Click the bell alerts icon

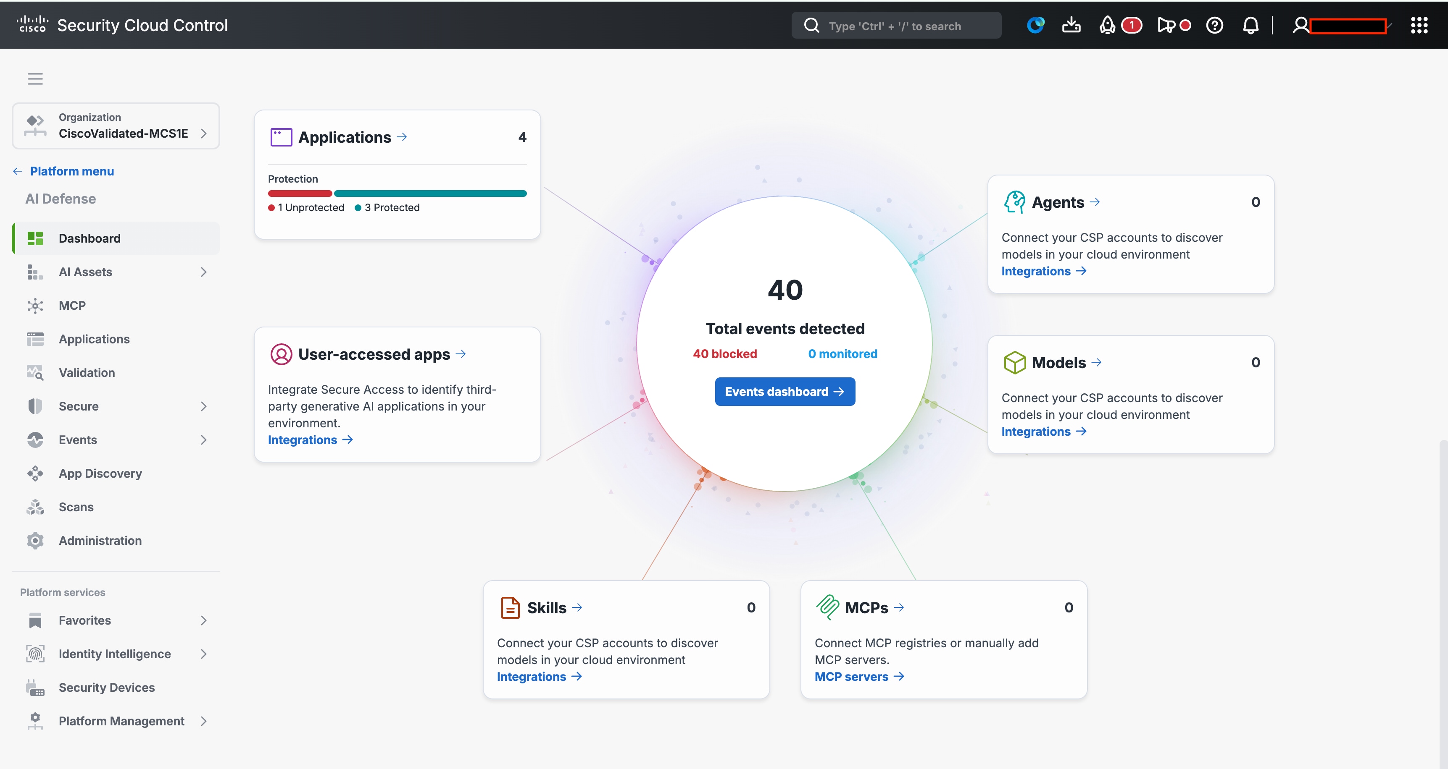coord(1251,25)
